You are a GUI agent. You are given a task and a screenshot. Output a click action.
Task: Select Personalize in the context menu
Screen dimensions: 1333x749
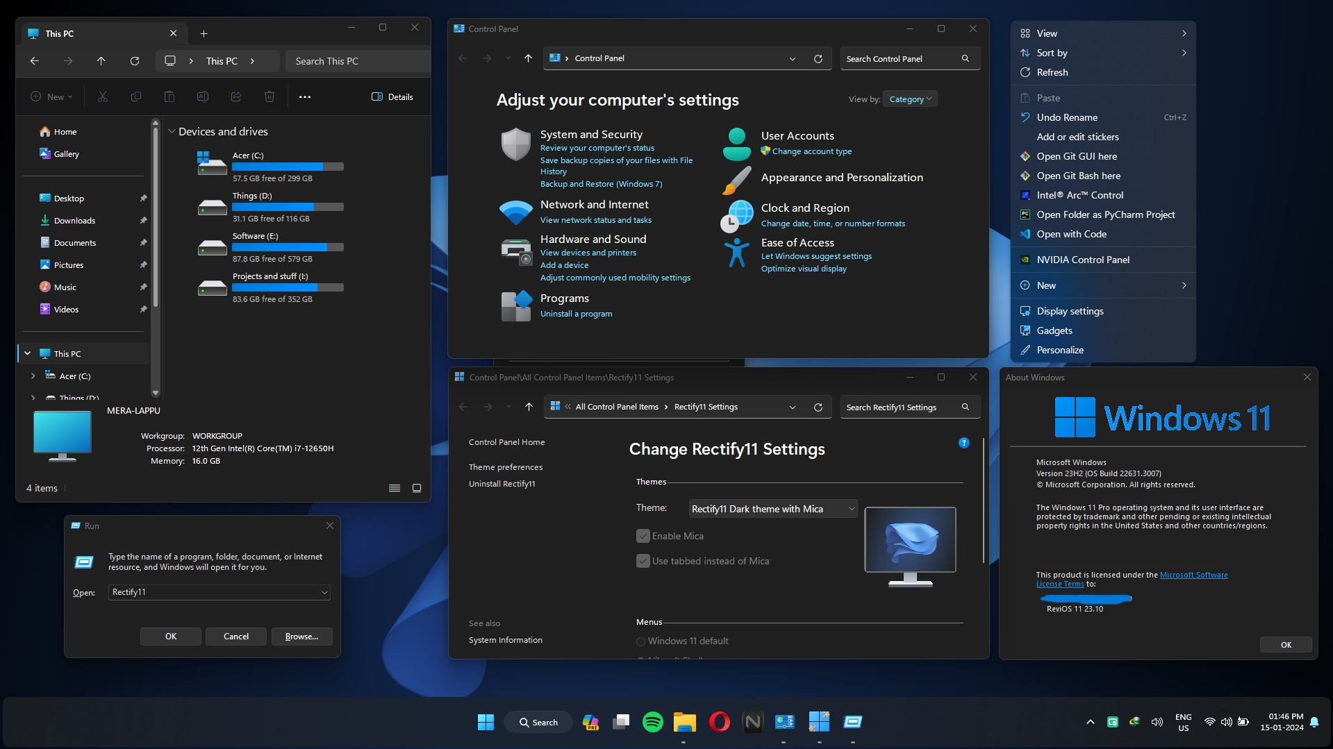(x=1059, y=350)
